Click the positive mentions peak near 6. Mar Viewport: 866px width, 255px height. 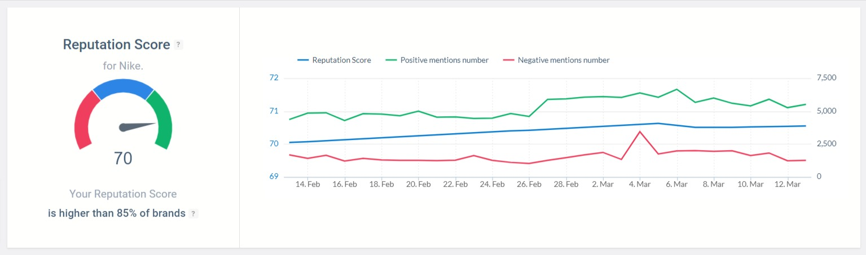click(x=676, y=89)
